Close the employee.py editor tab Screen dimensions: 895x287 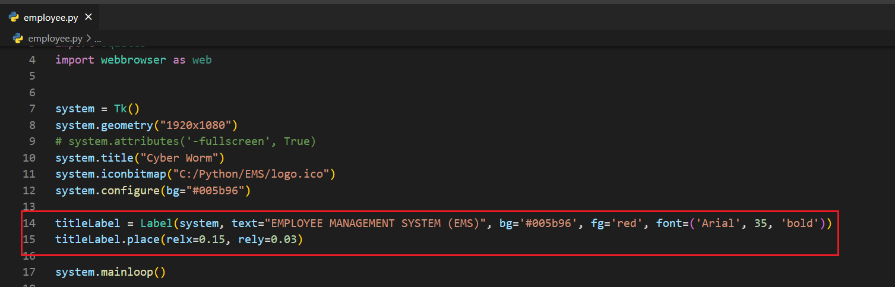[x=88, y=17]
